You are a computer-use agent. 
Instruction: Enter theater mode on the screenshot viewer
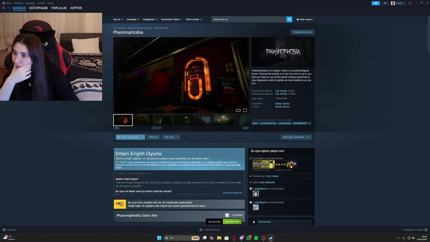point(238,110)
